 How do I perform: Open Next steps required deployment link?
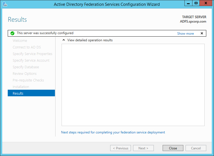[x=113, y=132]
